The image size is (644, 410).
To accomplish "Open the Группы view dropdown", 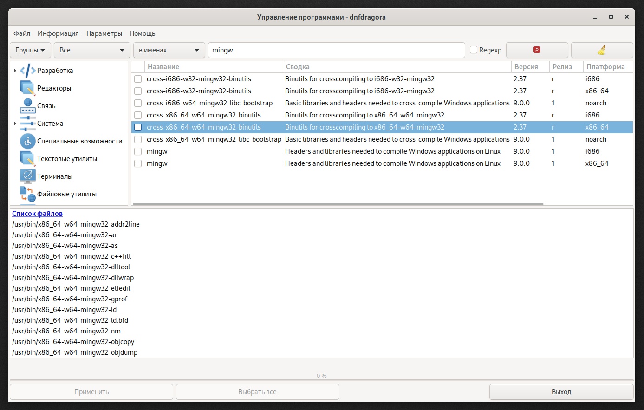I will pyautogui.click(x=30, y=50).
